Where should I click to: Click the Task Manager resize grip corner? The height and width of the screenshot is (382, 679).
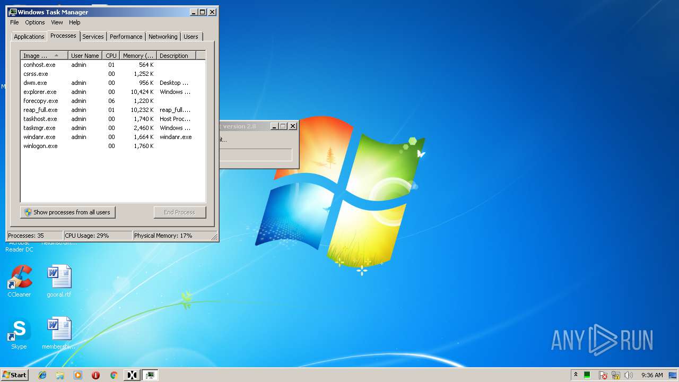coord(214,237)
